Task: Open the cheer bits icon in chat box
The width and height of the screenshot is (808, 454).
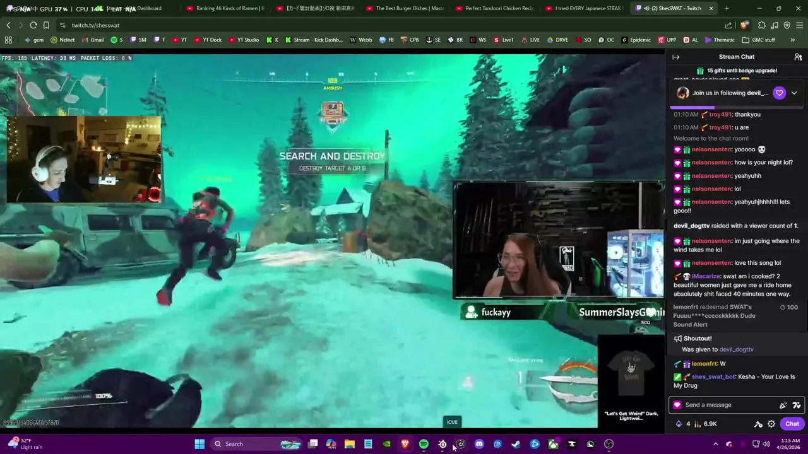Action: [x=783, y=405]
